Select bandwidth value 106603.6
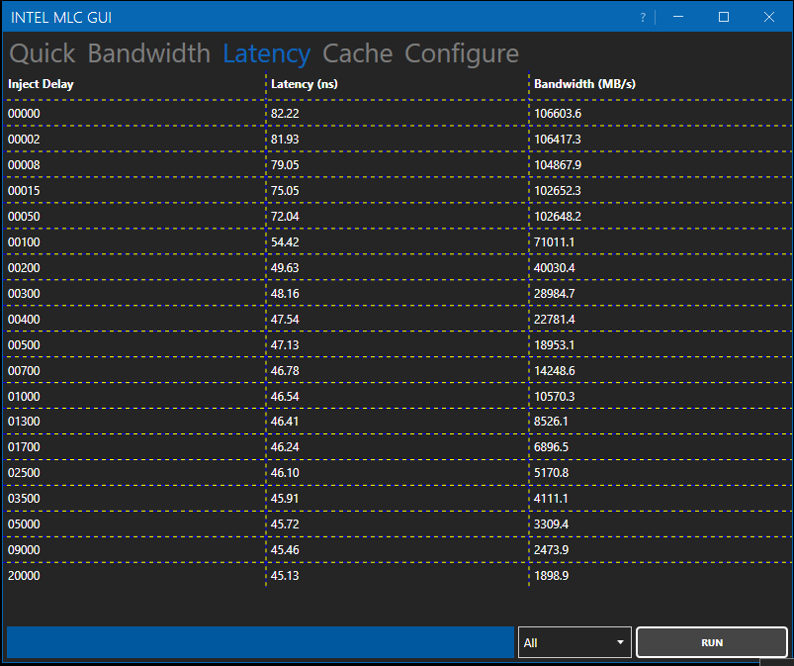Image resolution: width=794 pixels, height=666 pixels. (x=558, y=114)
